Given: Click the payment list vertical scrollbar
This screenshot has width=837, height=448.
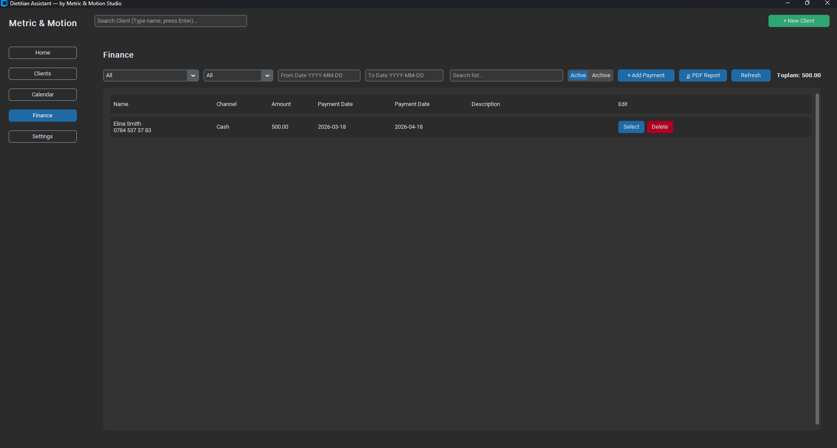Looking at the screenshot, I should point(817,259).
